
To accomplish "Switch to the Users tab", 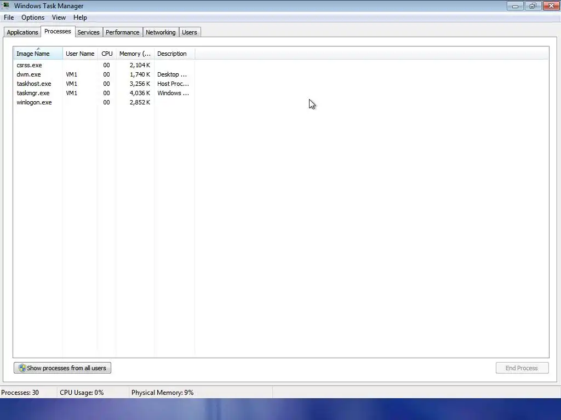I will (x=189, y=32).
